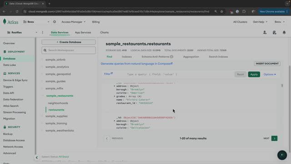Viewport: 291px width, 164px height.
Task: Open the All Clusters link
Action: click(x=240, y=22)
